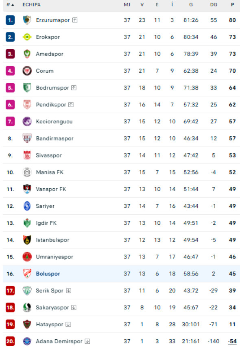Click the promotion arrow icon beside Bodrumspor

(x=74, y=88)
